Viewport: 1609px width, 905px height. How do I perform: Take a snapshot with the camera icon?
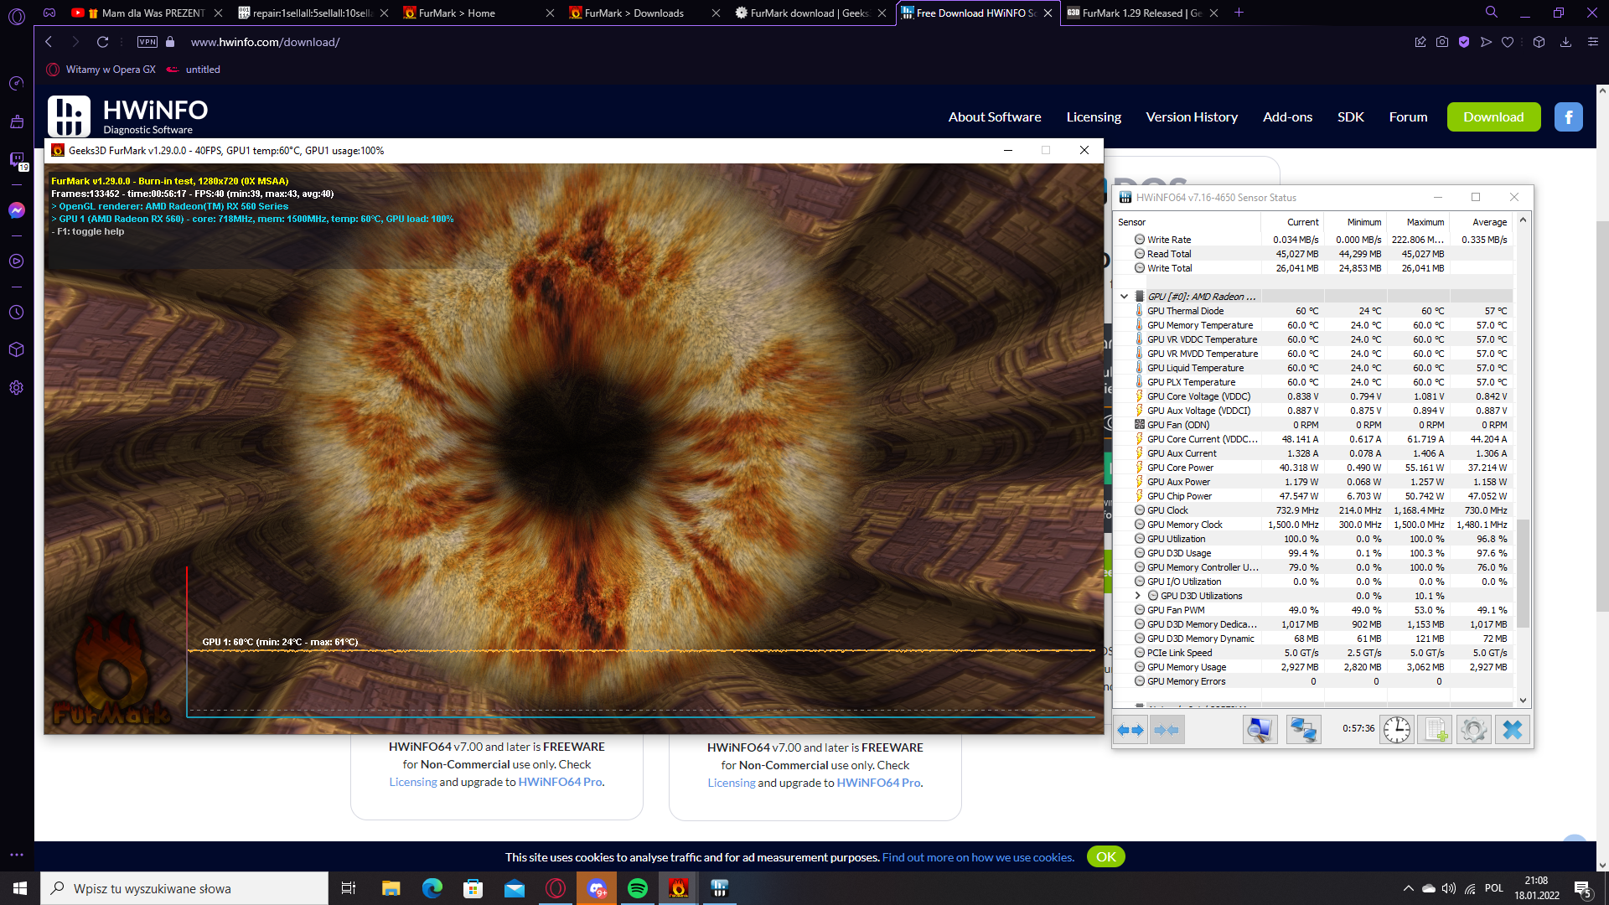pyautogui.click(x=1442, y=42)
